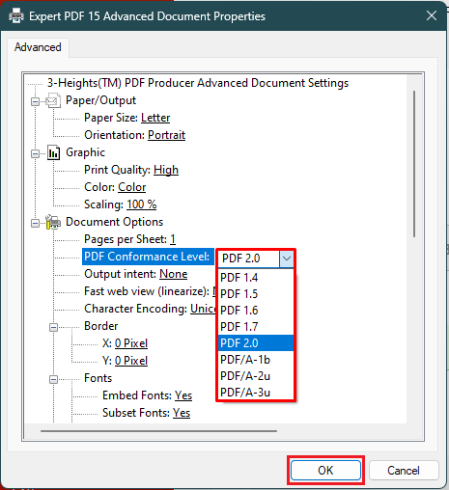Select PDF 1.4 from the list

click(x=256, y=278)
